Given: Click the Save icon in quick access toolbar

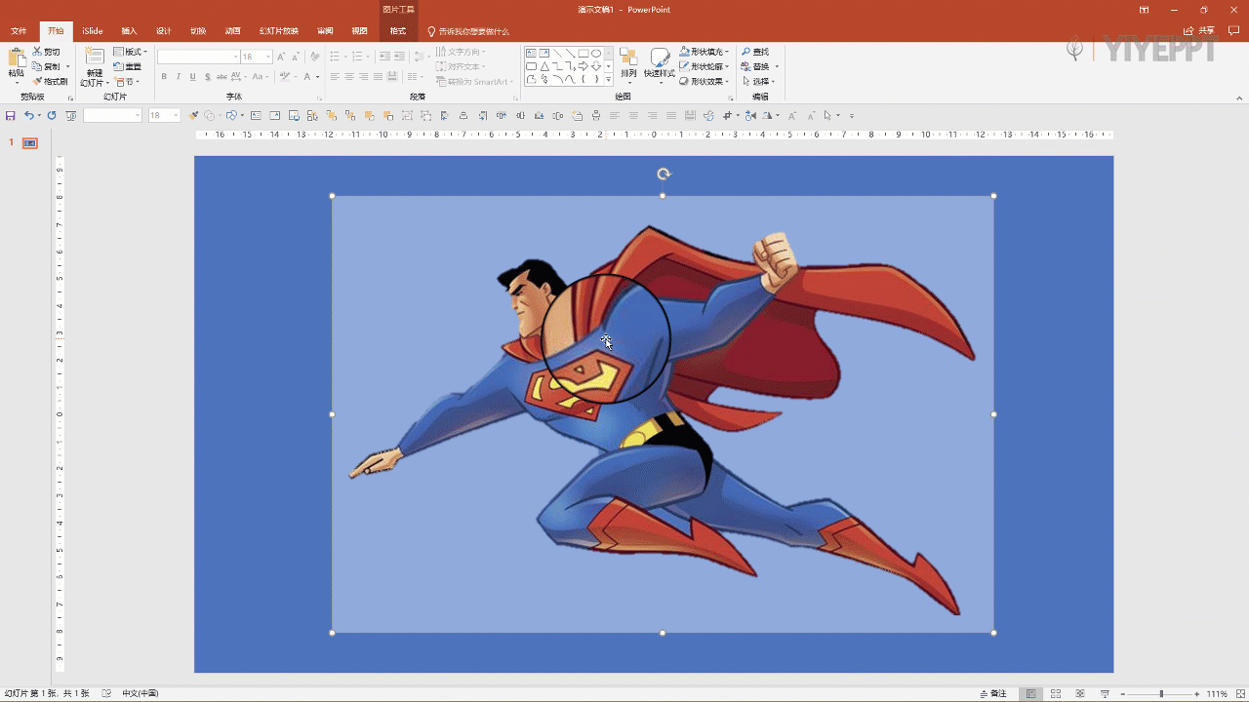Looking at the screenshot, I should 11,116.
